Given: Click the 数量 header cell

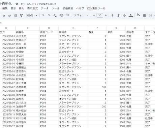Looking at the screenshot, I should click(97, 32).
